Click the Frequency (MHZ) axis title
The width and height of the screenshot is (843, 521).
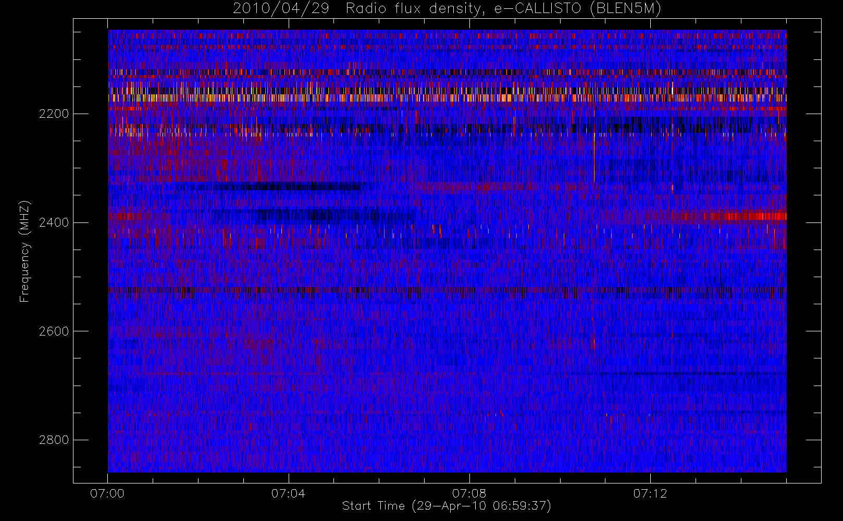[x=24, y=251]
